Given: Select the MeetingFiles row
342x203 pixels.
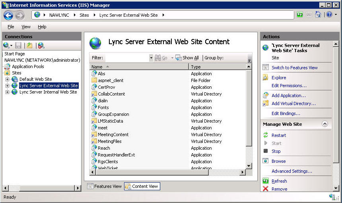Looking at the screenshot, I should coord(168,141).
